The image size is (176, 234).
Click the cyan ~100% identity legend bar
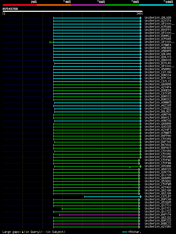[156, 5]
